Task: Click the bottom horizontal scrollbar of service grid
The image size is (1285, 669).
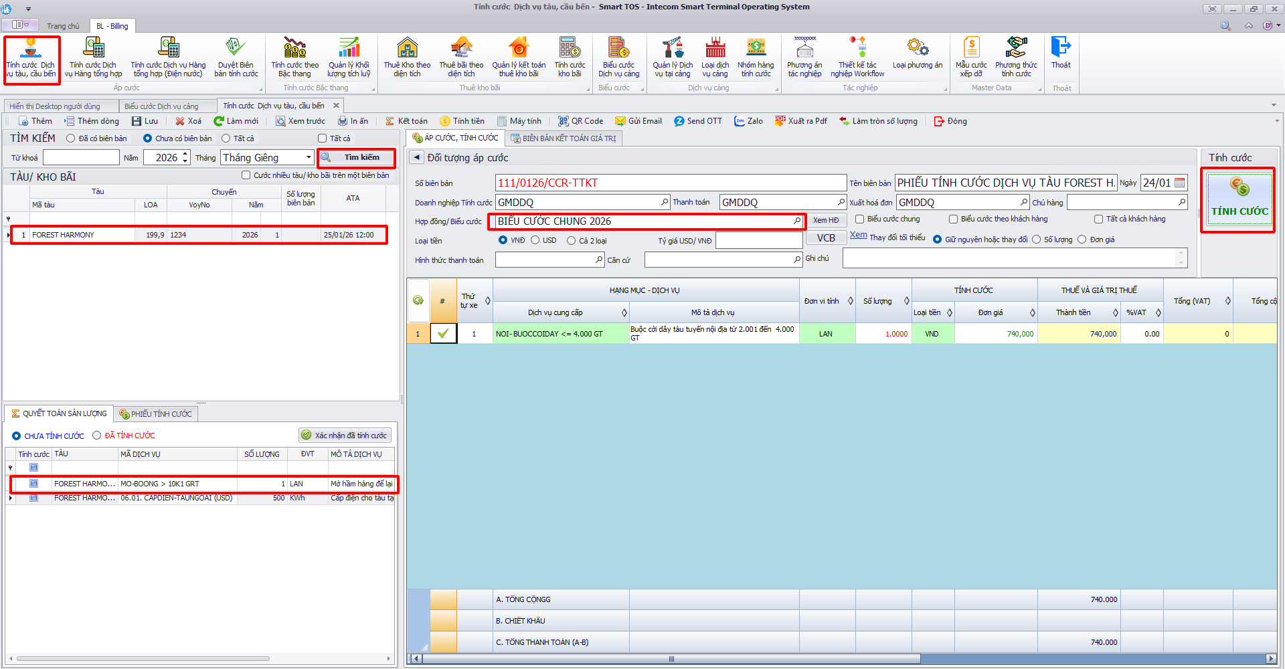Action: [x=669, y=659]
